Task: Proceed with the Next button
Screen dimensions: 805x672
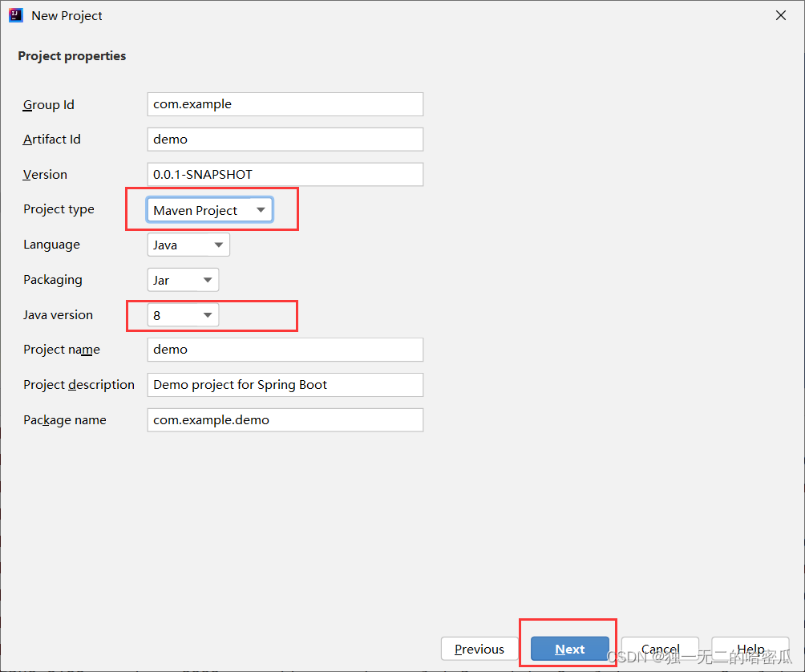Action: pos(569,649)
